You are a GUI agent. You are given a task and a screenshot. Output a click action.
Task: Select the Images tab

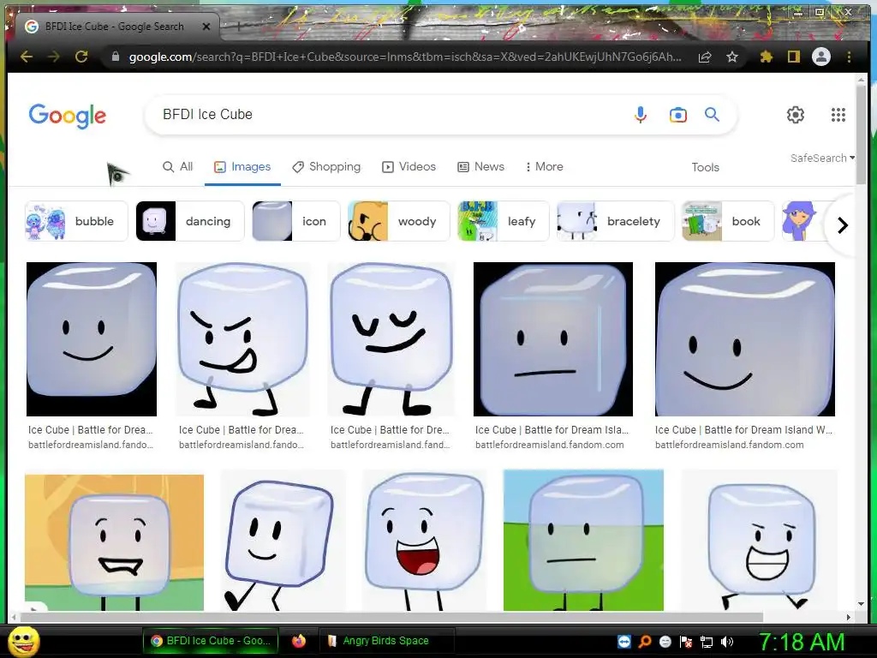click(x=242, y=167)
